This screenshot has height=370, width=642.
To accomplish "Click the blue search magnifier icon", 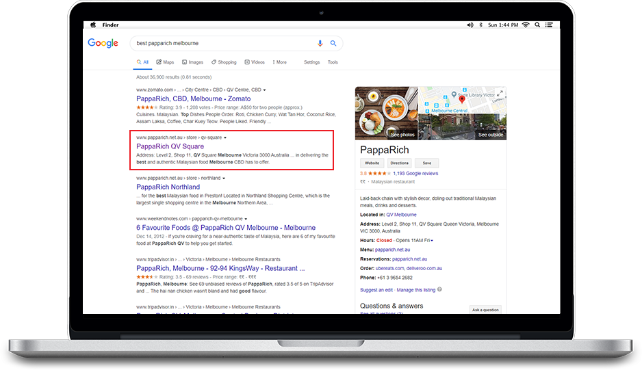I will click(333, 43).
